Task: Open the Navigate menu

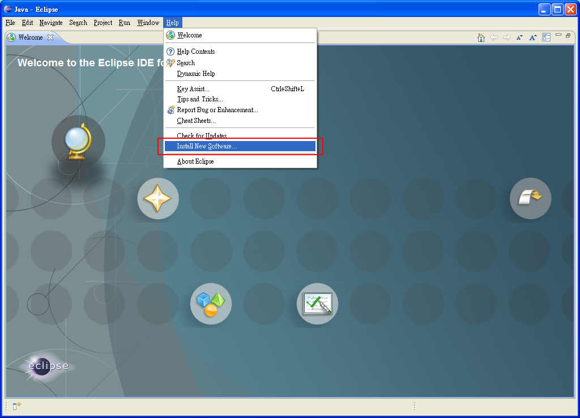Action: pyautogui.click(x=51, y=23)
